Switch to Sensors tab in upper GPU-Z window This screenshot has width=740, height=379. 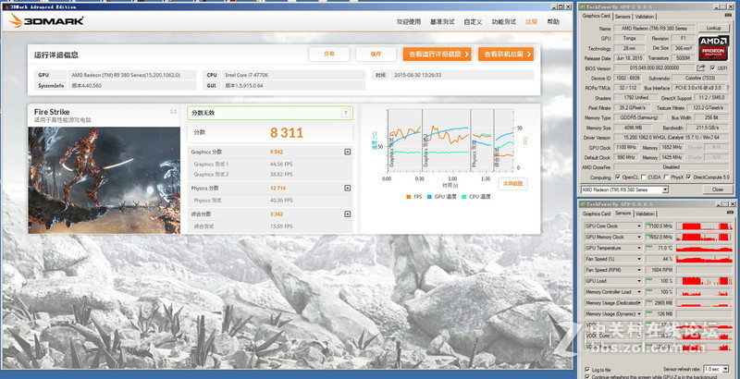(623, 17)
